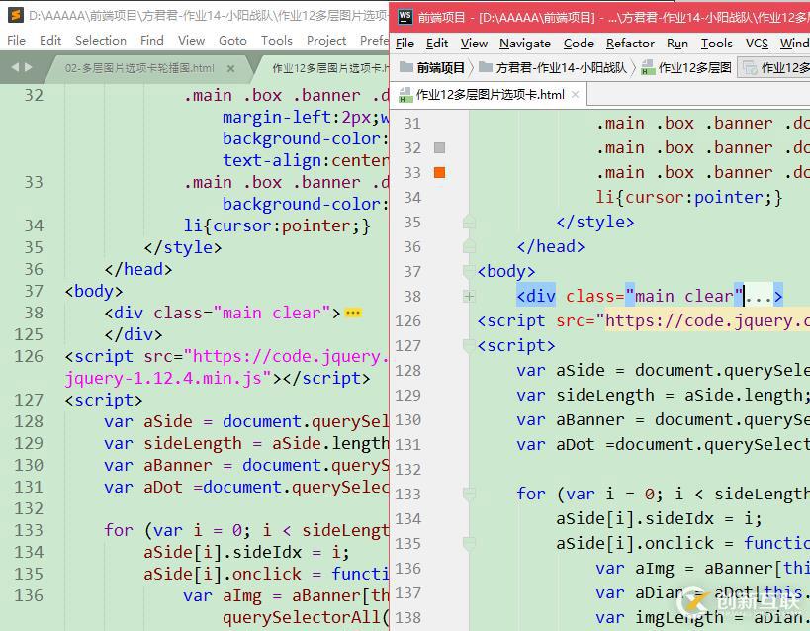Open Goto menu in Sublime Text
This screenshot has height=631, width=810.
click(232, 41)
